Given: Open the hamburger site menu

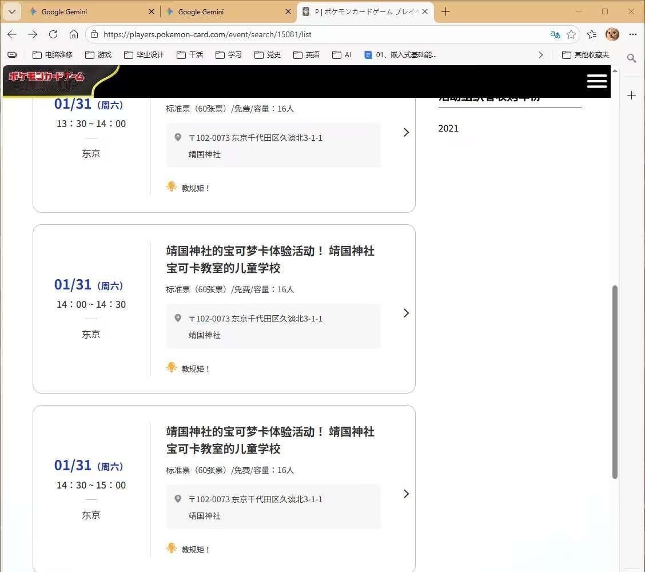Looking at the screenshot, I should point(597,81).
